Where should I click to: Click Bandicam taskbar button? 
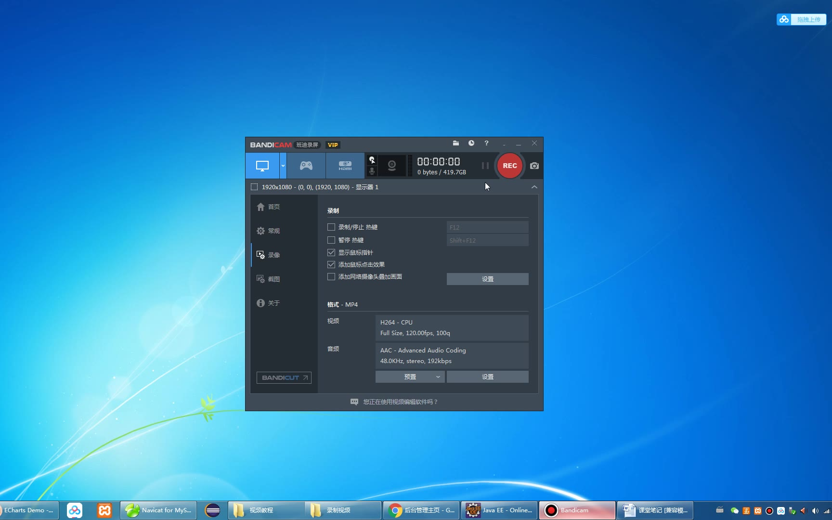tap(577, 510)
